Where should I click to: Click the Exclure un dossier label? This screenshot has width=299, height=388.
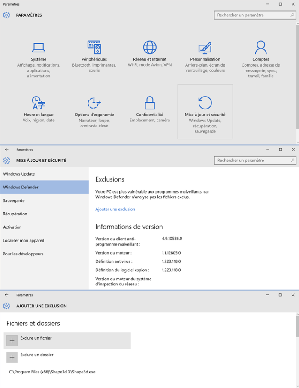37,355
